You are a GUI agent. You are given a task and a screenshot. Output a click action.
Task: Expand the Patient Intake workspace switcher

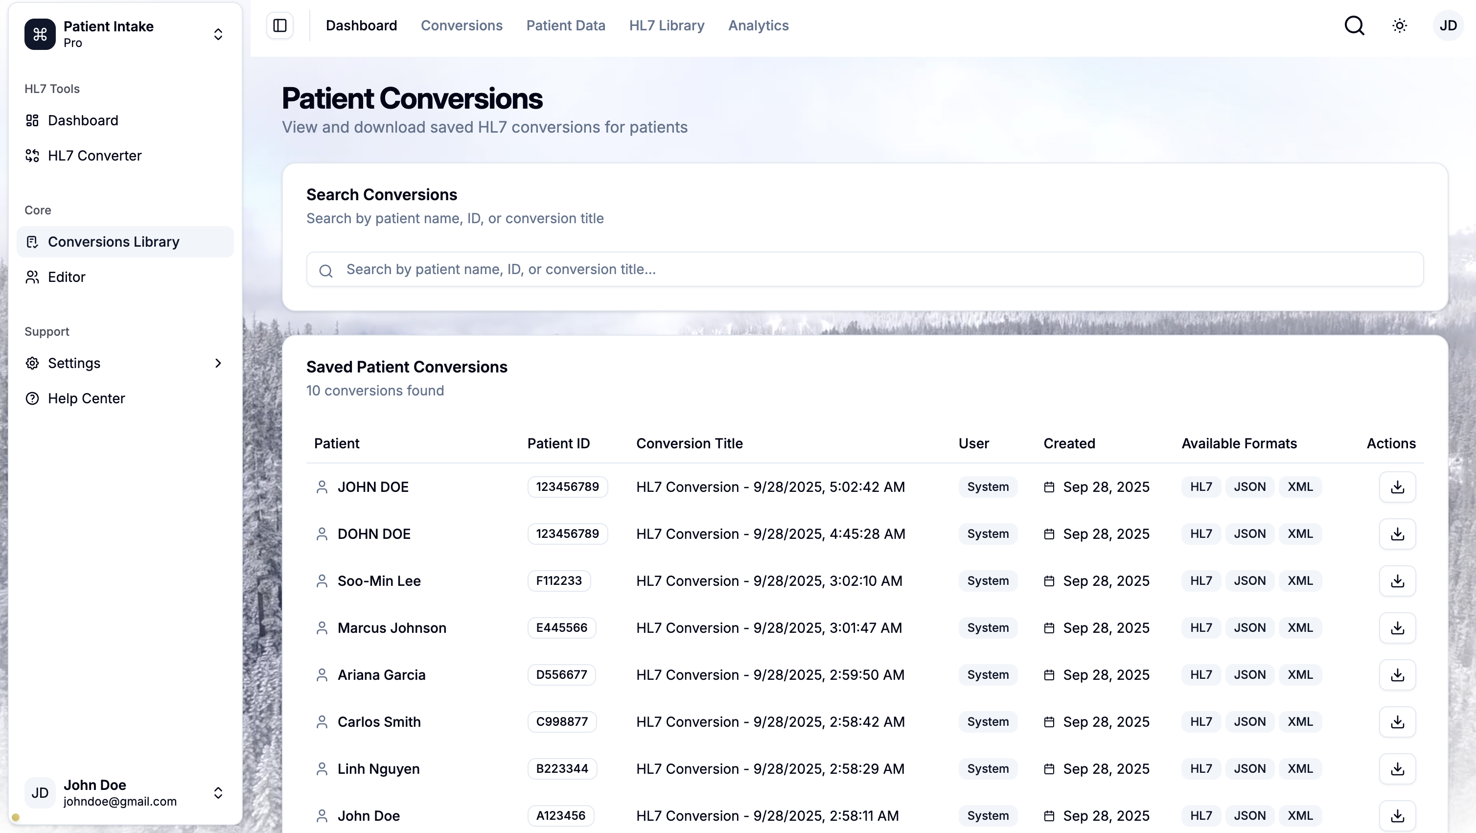pyautogui.click(x=218, y=34)
